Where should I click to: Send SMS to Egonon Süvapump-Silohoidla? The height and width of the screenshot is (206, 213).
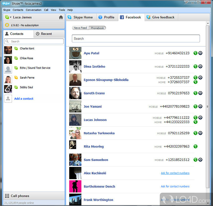pyautogui.click(x=200, y=77)
